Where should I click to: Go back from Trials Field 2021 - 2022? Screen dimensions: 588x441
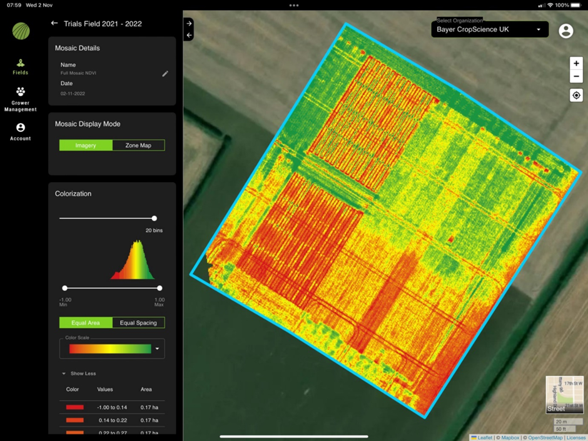click(54, 23)
